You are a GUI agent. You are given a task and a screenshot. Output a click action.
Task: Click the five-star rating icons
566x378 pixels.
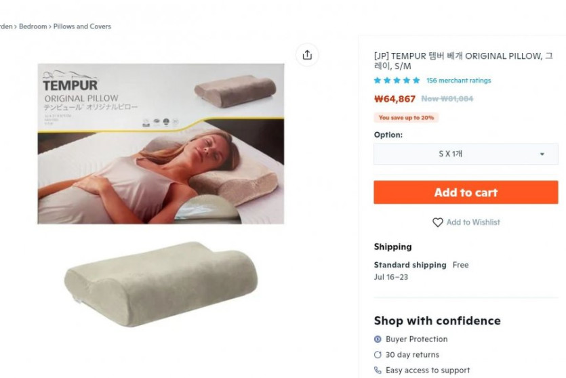(x=397, y=80)
